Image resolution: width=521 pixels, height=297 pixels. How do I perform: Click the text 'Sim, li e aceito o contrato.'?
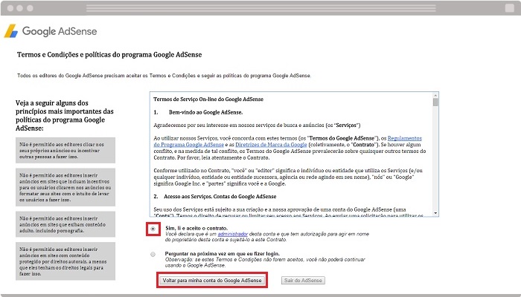pyautogui.click(x=196, y=228)
